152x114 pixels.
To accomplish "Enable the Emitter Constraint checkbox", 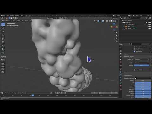I will pyautogui.click(x=135, y=47).
